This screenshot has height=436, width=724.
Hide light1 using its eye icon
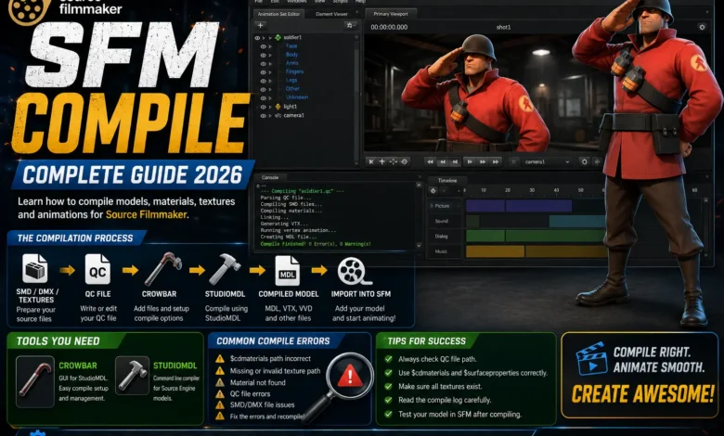click(264, 107)
